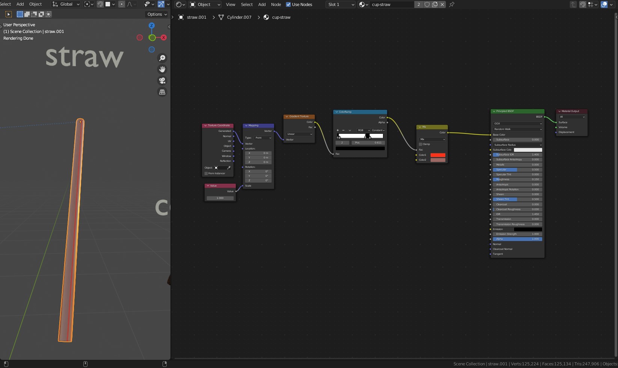Screen dimensions: 618x368
Task: Click the eyedropper in Texture Coordinate node
Action: (x=229, y=168)
